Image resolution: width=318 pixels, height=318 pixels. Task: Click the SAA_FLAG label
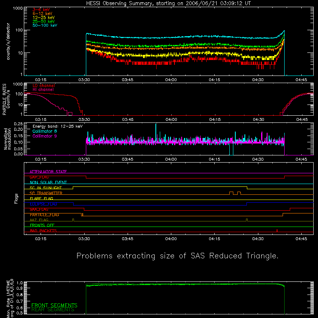click(39, 209)
